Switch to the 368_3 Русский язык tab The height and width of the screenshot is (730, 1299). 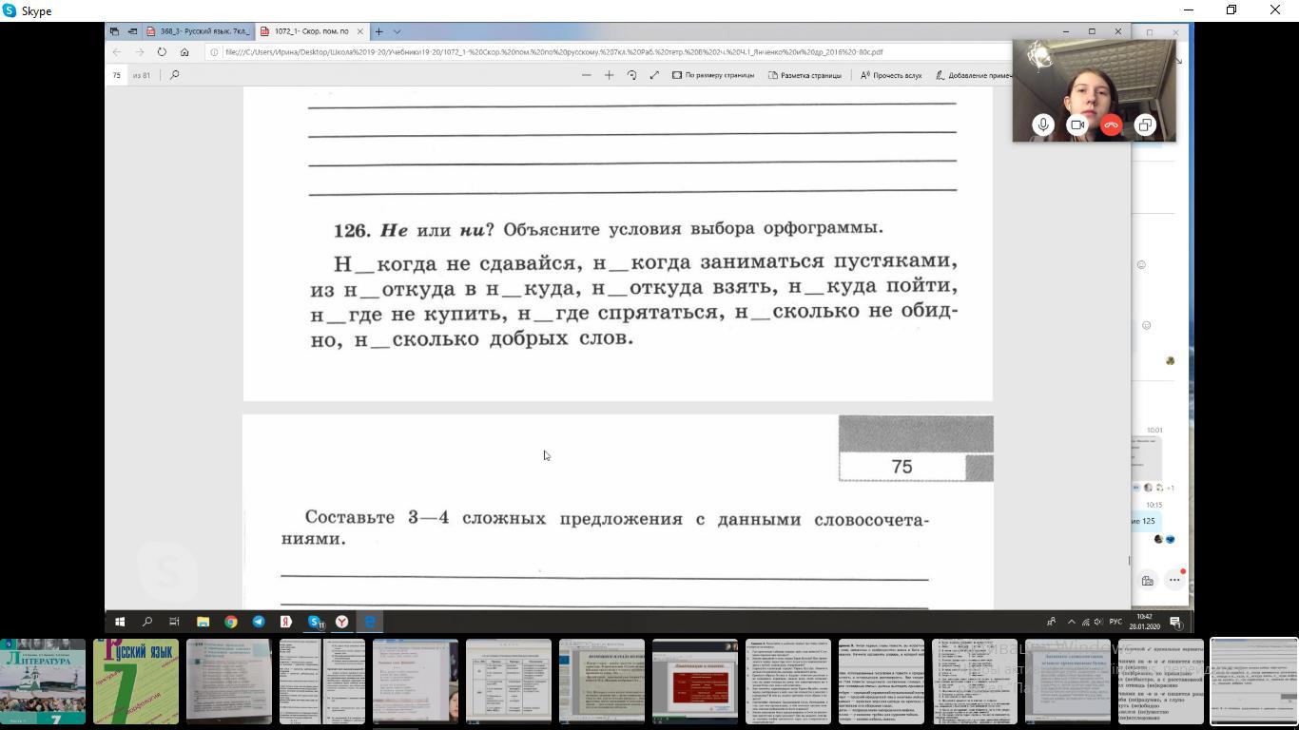(x=197, y=31)
